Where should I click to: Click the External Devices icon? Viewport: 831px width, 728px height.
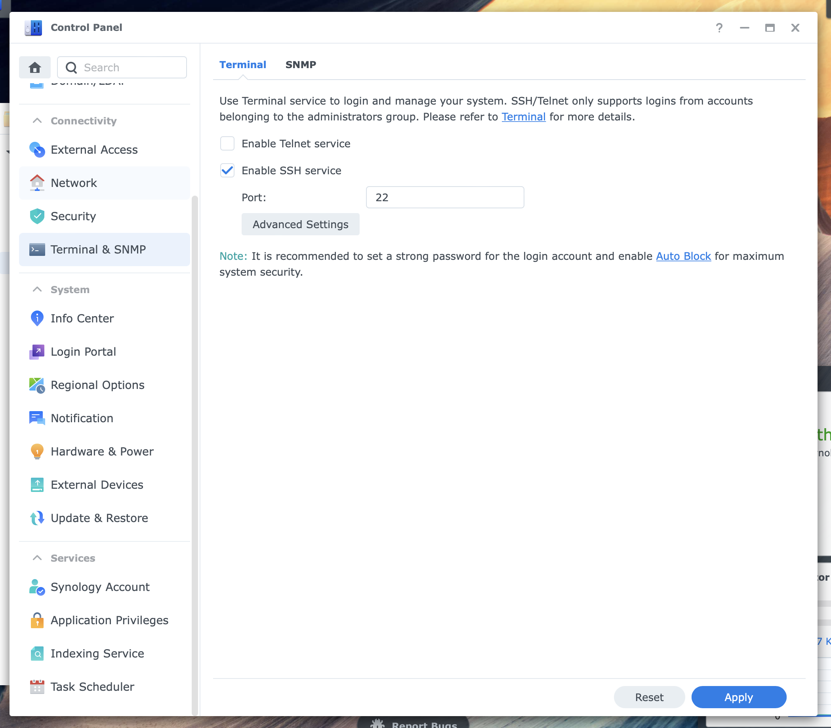37,485
